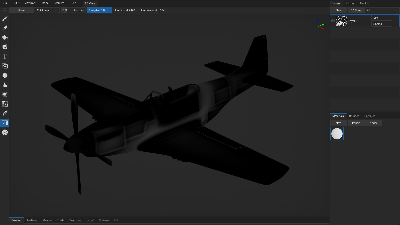Select the Color Picker eyedropper tool
Screen dimensions: 400x225
click(5, 113)
